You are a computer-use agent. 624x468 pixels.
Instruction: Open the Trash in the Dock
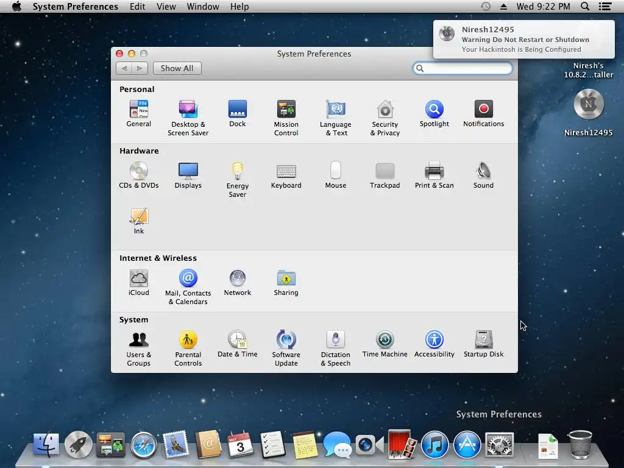click(580, 444)
